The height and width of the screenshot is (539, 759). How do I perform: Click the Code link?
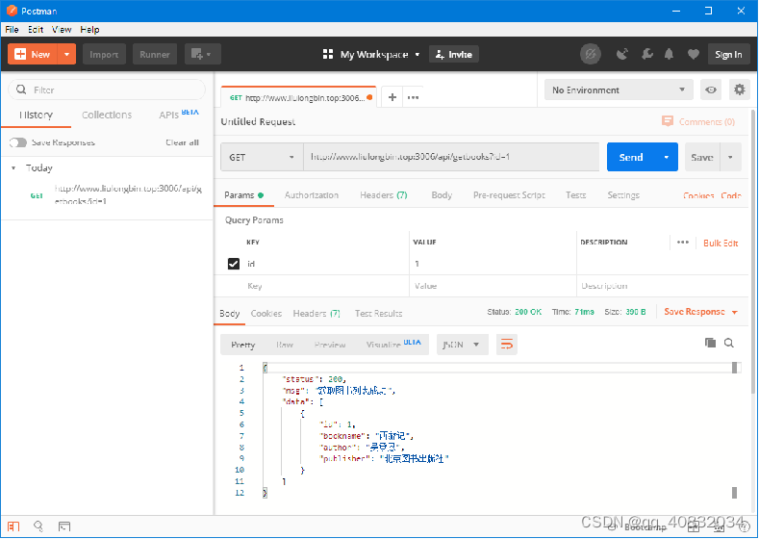coord(731,195)
